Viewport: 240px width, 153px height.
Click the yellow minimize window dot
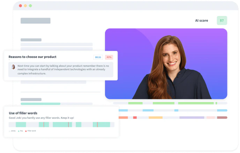(x=25, y=6)
